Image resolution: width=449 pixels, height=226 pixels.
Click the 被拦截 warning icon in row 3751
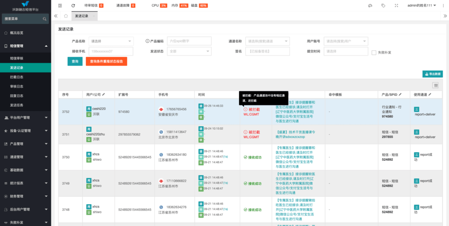click(245, 132)
